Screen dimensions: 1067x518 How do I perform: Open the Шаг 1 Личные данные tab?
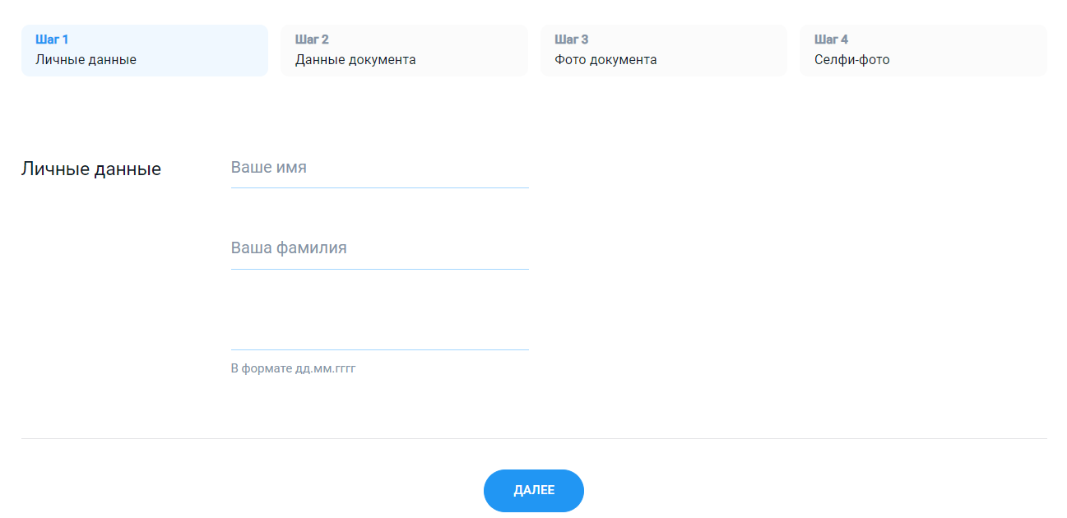point(145,50)
